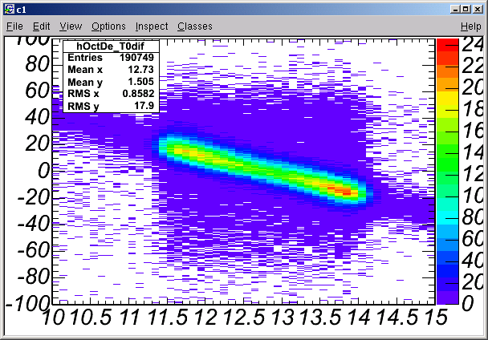Click y-axis label 80

pos(38,64)
